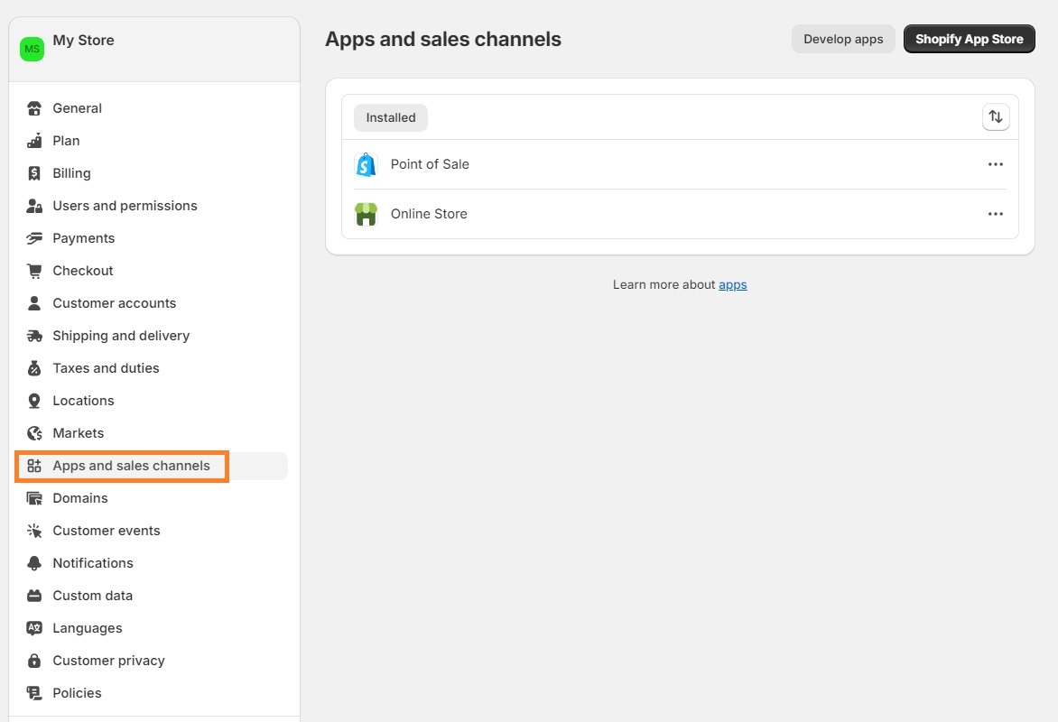Open the Point of Sale options menu
Image resolution: width=1058 pixels, height=722 pixels.
pos(995,164)
